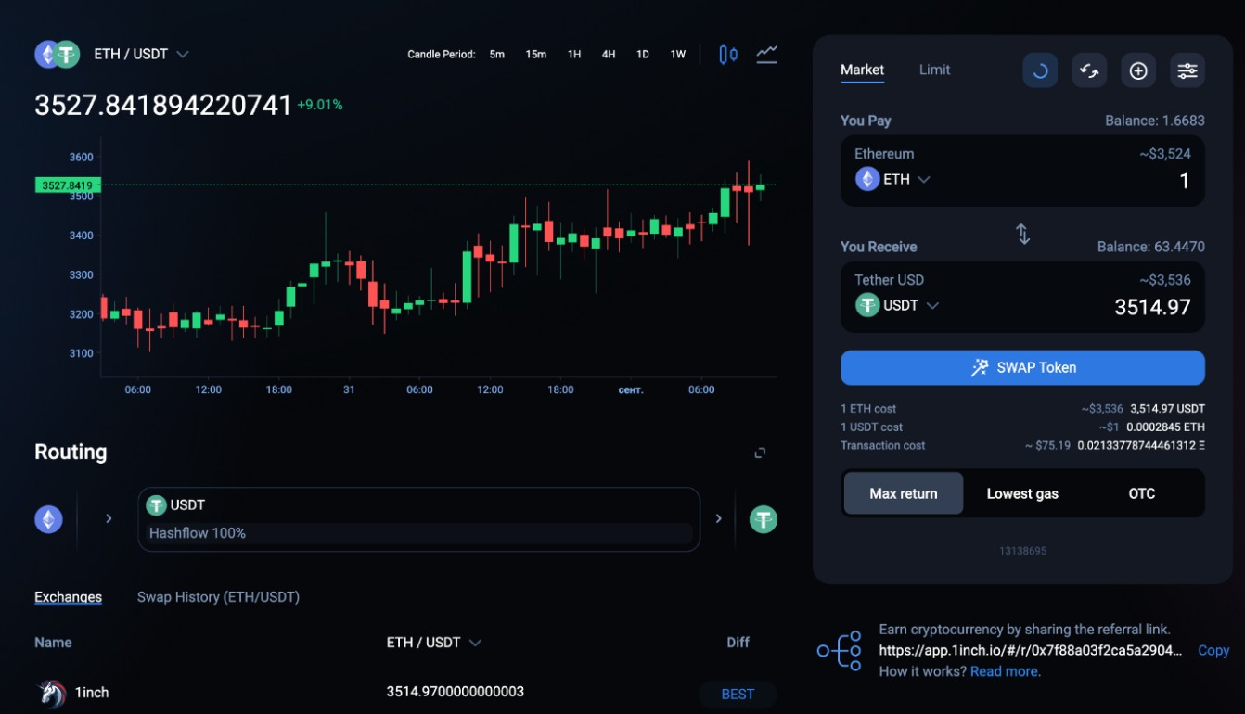1245x714 pixels.
Task: Click right chevron arrow in Routing path
Action: [x=718, y=518]
